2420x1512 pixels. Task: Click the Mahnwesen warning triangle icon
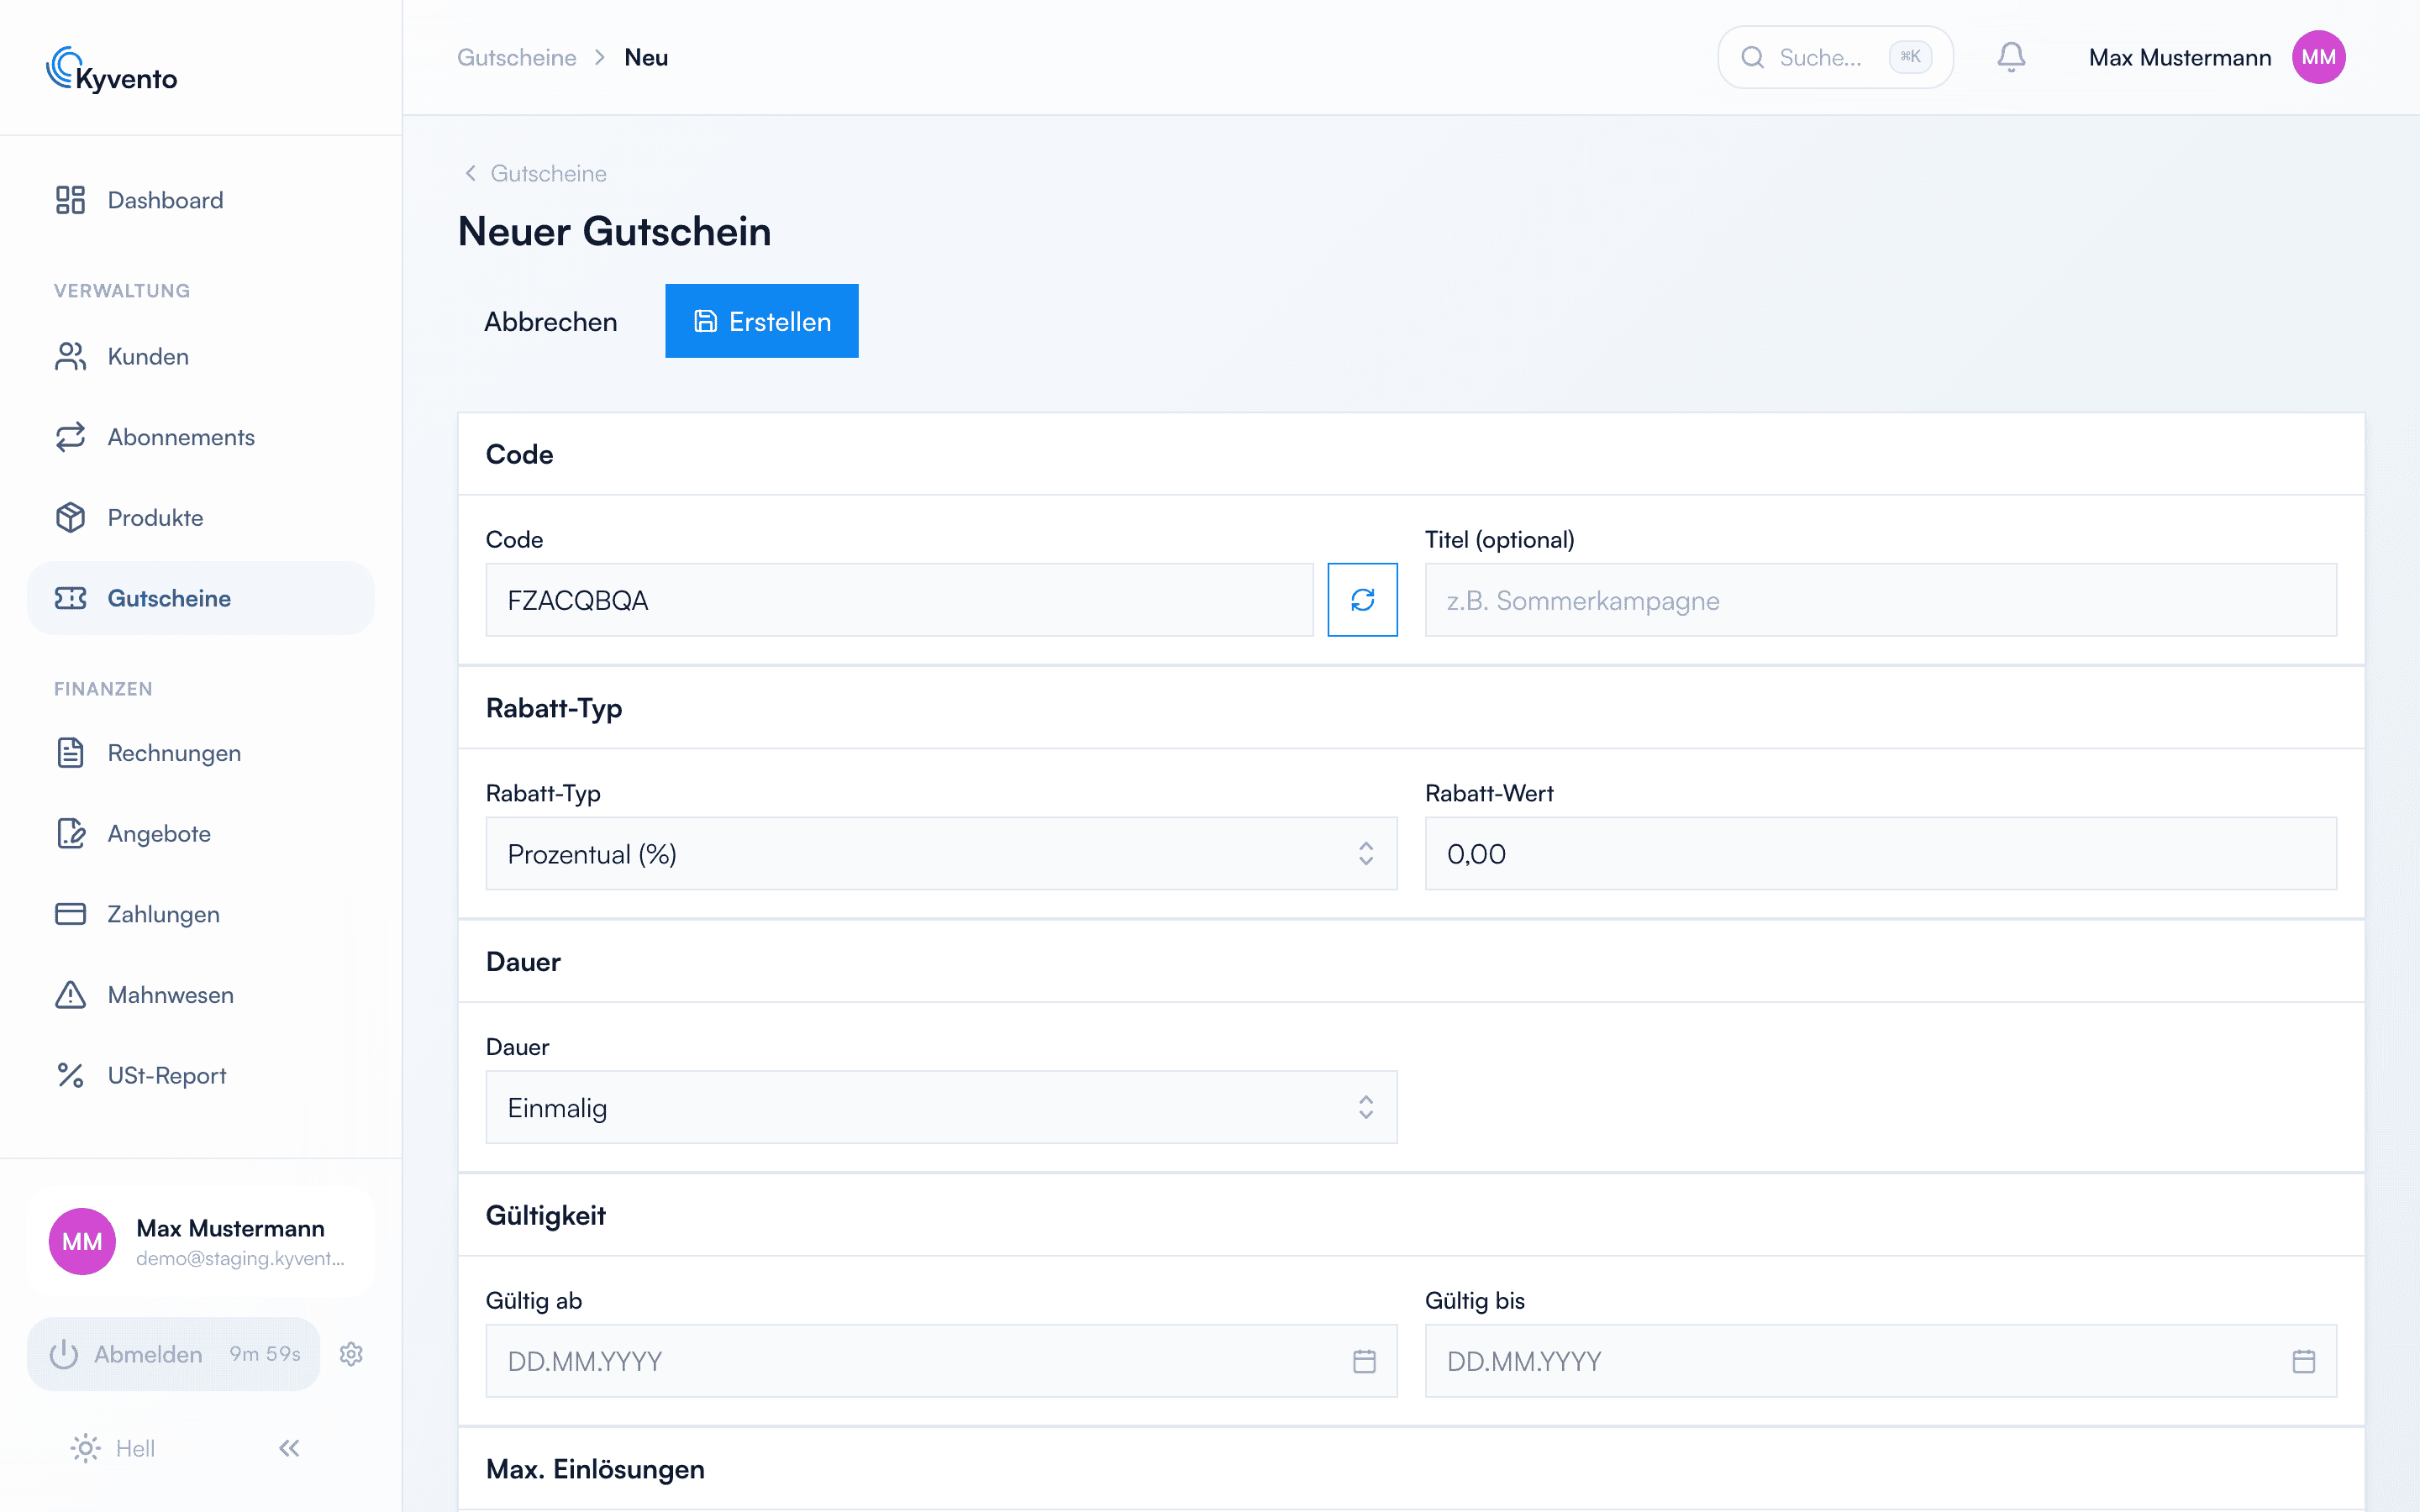(70, 995)
